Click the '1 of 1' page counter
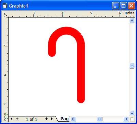The width and height of the screenshot is (137, 124). tap(31, 119)
